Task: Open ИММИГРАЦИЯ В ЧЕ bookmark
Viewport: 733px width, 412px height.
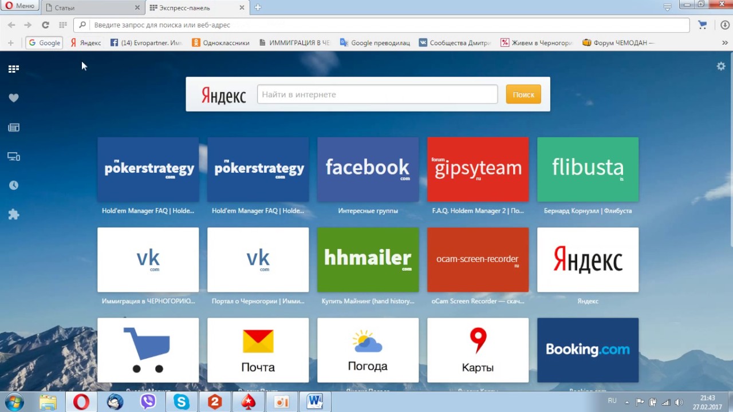Action: click(x=295, y=43)
